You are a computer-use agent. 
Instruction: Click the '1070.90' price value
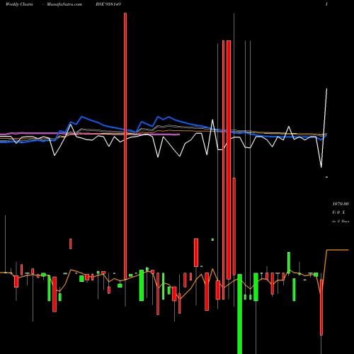[341, 204]
